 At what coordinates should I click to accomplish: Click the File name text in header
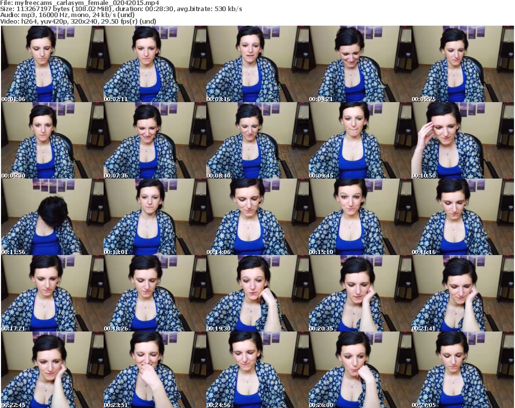[80, 3]
